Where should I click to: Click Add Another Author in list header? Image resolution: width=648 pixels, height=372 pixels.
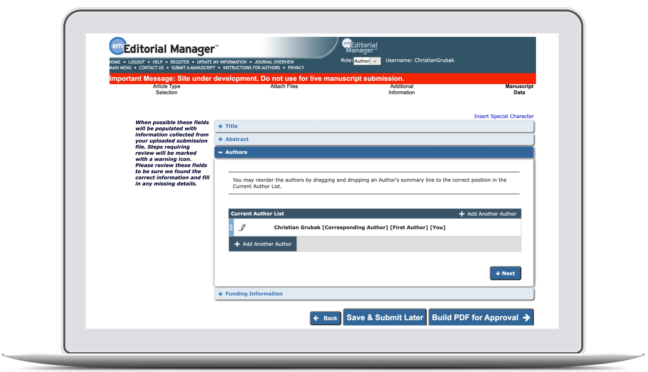488,214
